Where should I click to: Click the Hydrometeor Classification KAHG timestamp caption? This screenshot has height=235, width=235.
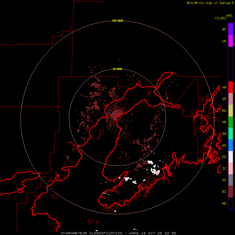pos(119,233)
